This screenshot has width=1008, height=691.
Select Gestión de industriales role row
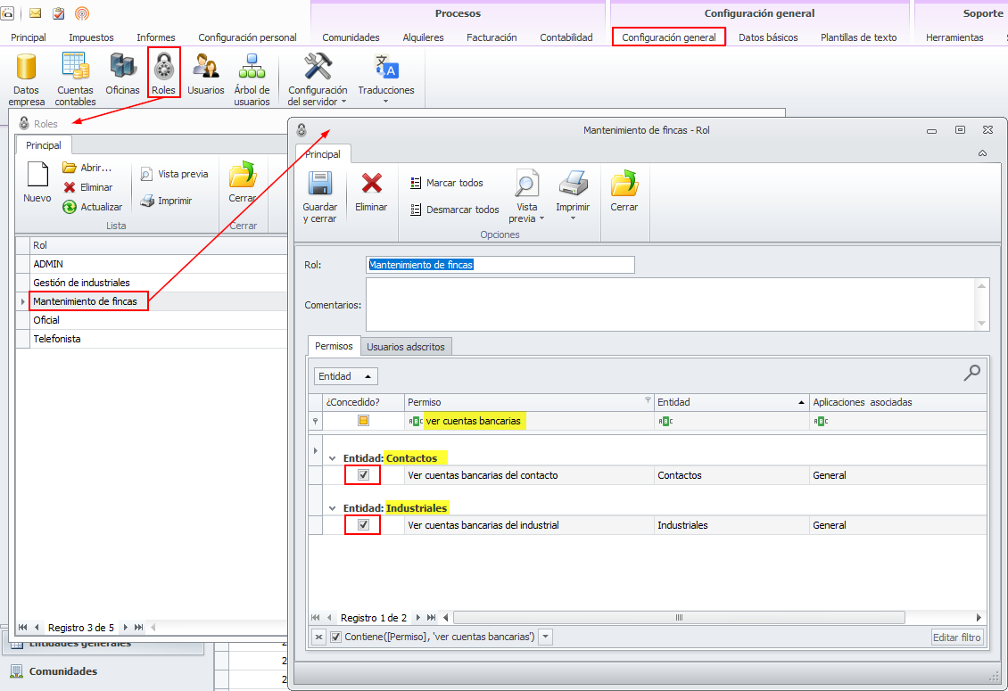point(158,282)
